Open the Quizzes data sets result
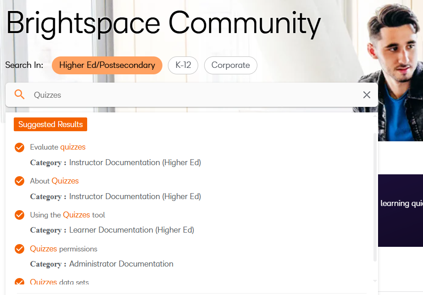 59,282
